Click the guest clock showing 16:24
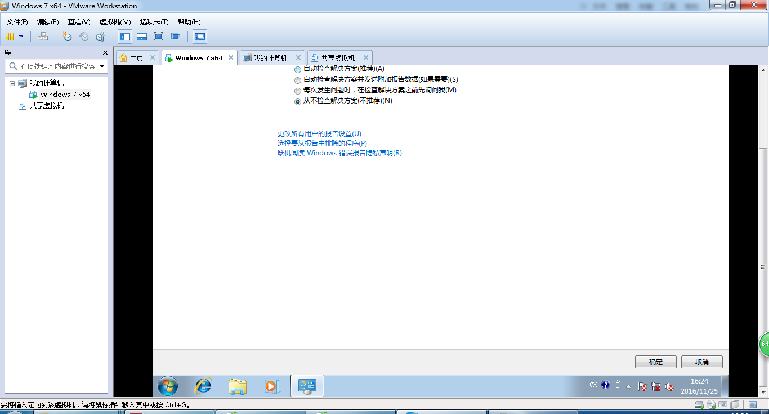Viewport: 769px width, 414px height. (699, 386)
